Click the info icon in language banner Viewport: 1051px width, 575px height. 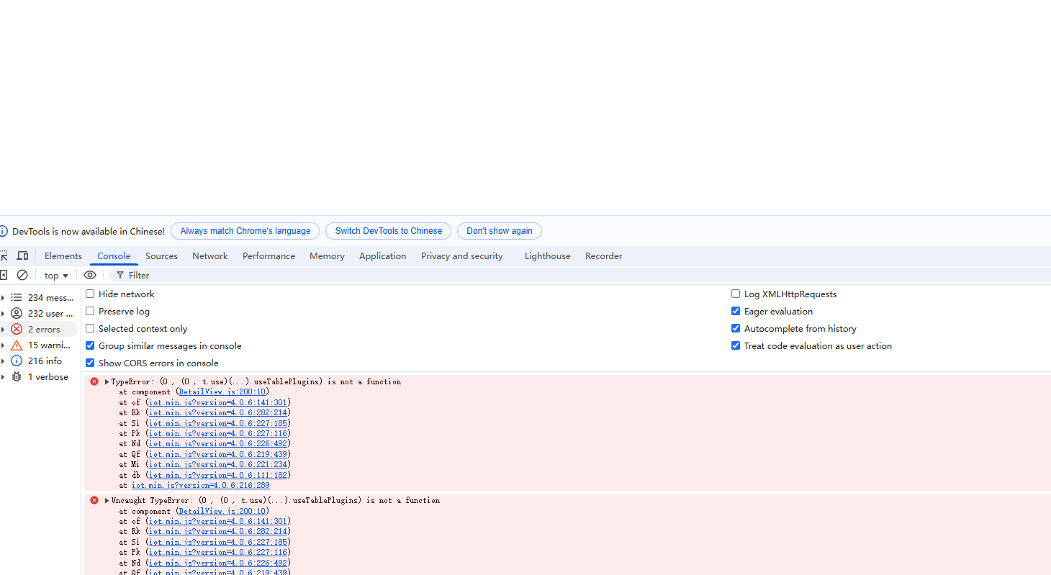pyautogui.click(x=4, y=231)
